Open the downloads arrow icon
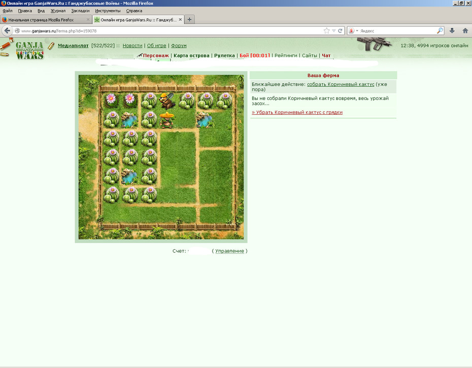Viewport: 472px width, 368px height. pyautogui.click(x=452, y=31)
